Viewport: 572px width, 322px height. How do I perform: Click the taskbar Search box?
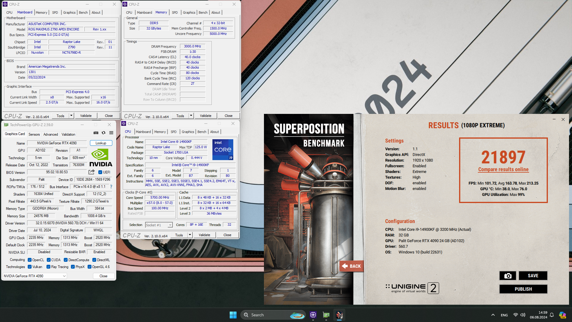coord(273,315)
